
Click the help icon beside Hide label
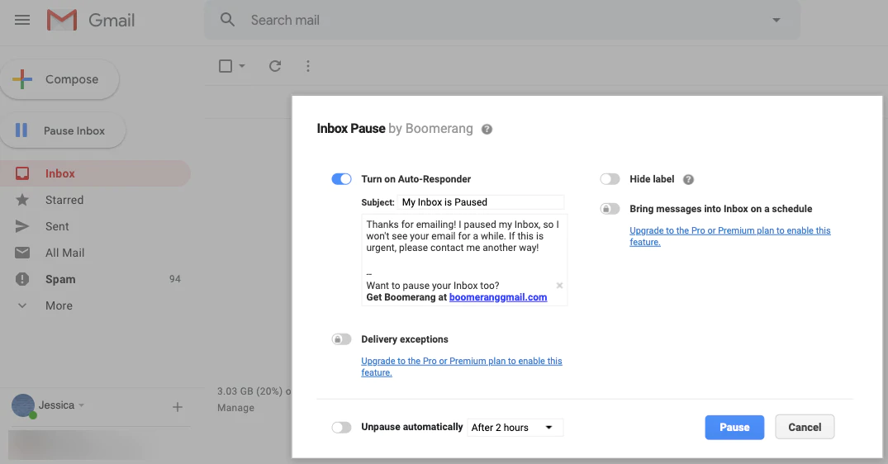point(689,180)
